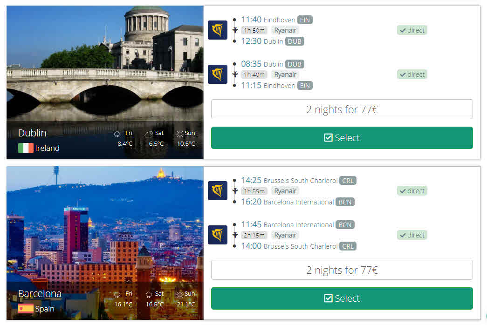Screen dimensions: 487x325
Task: Click the Ryanair logo for the Barcelona to Charleroi flight
Action: point(218,235)
